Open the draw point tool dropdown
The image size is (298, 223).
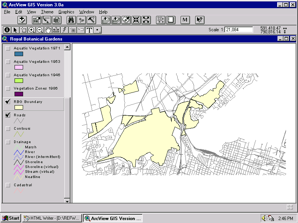[x=98, y=30]
